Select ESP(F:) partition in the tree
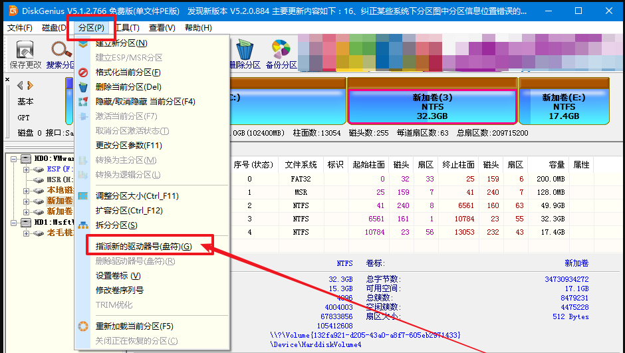625x353 pixels. tap(61, 170)
